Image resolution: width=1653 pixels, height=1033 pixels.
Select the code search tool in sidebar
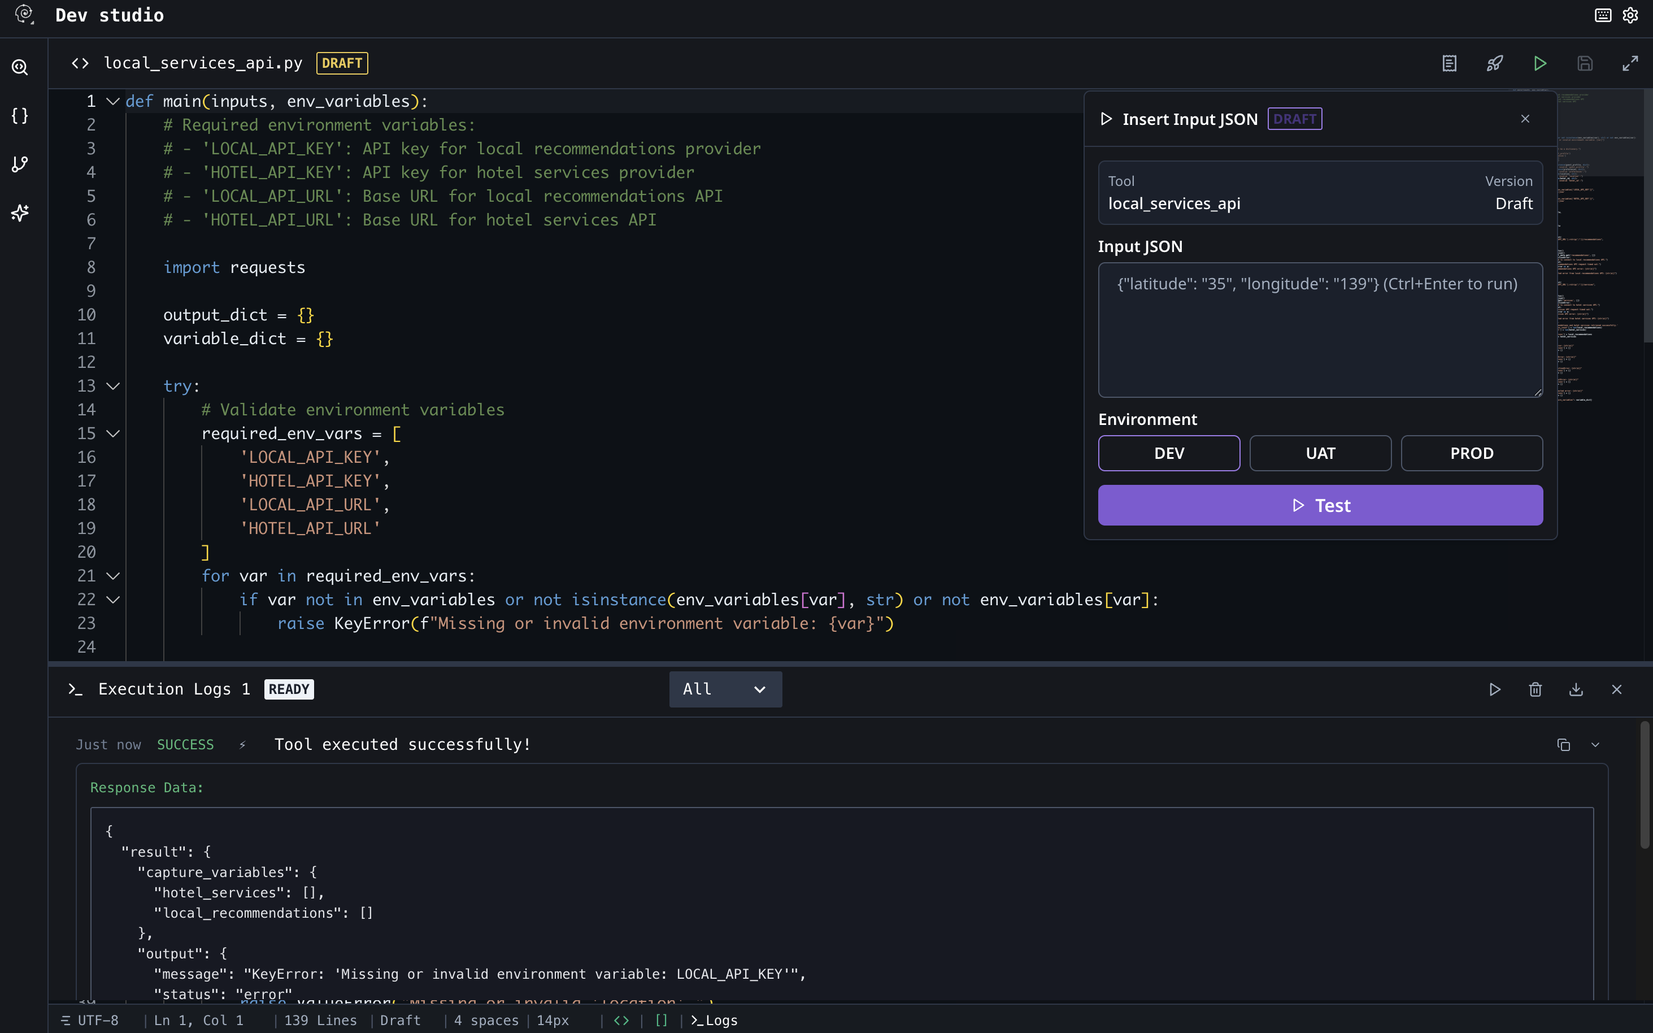click(x=20, y=67)
